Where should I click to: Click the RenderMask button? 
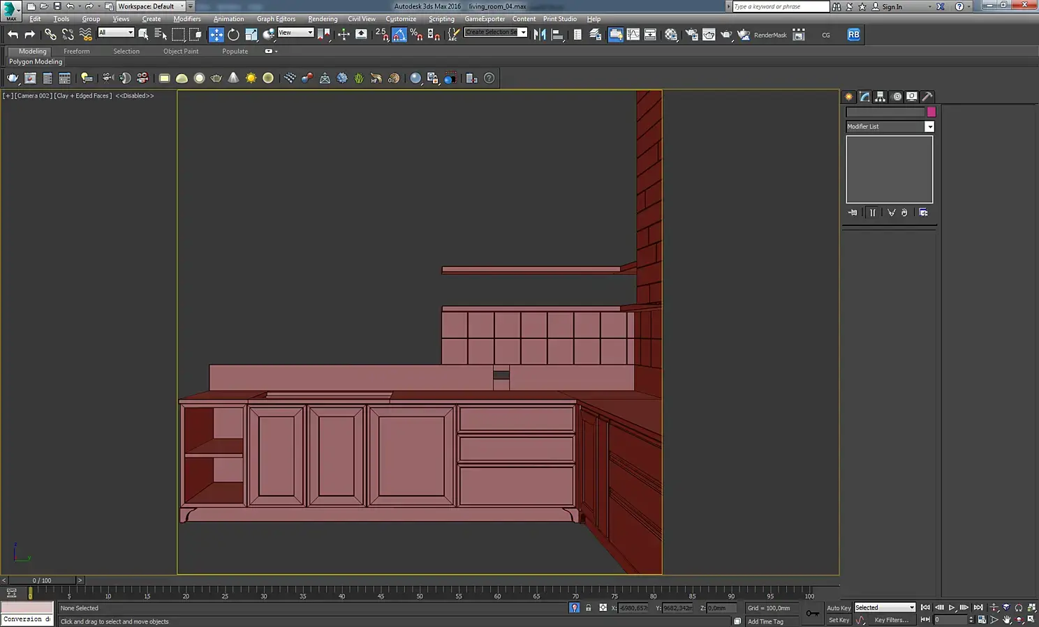pyautogui.click(x=769, y=35)
